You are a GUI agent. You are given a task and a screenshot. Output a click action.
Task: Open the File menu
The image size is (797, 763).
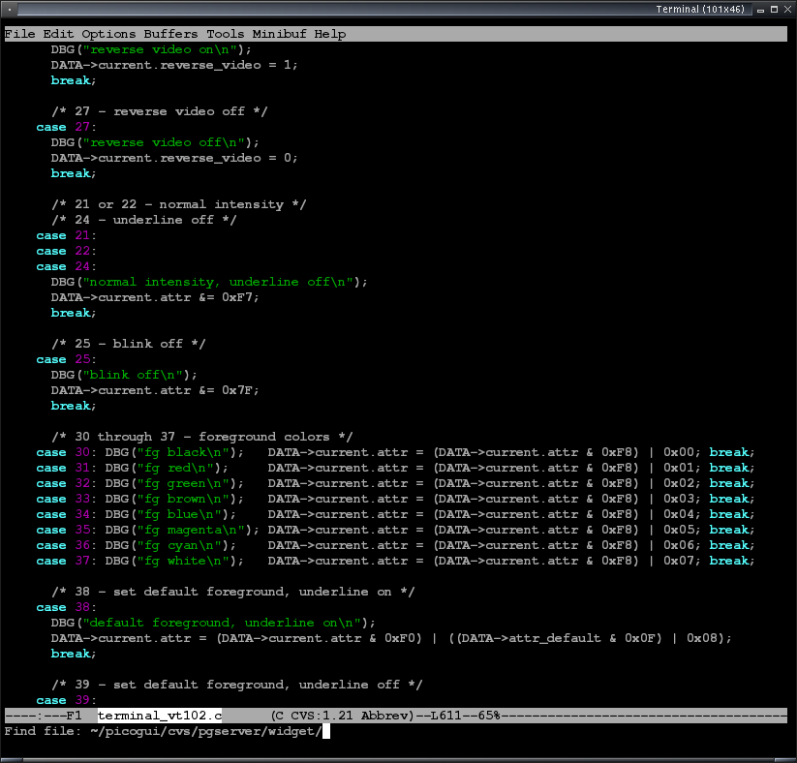click(19, 34)
